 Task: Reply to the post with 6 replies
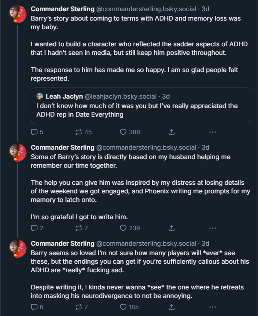coord(37,307)
